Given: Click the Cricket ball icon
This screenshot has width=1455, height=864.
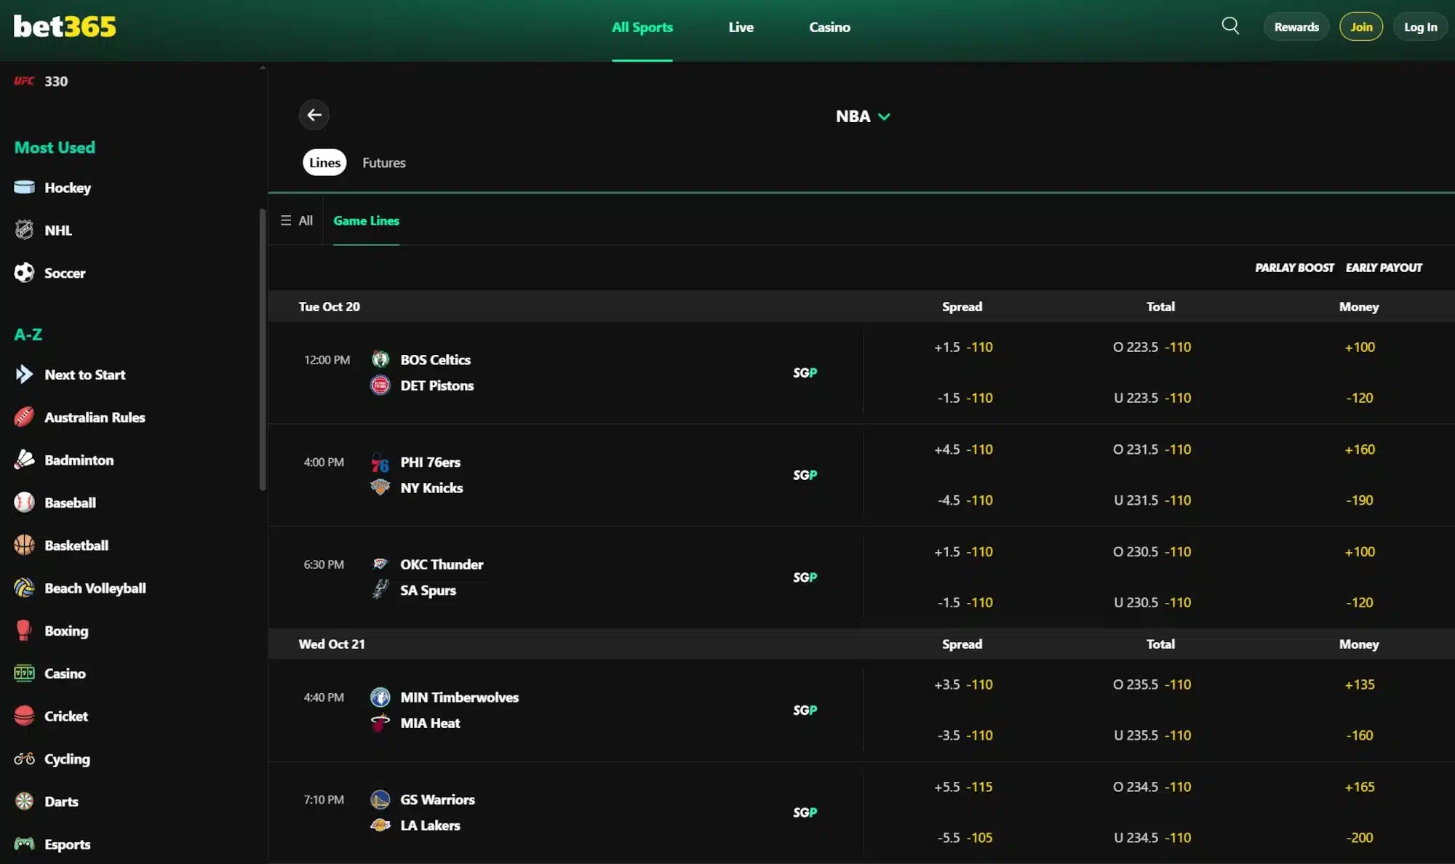Looking at the screenshot, I should coord(24,716).
